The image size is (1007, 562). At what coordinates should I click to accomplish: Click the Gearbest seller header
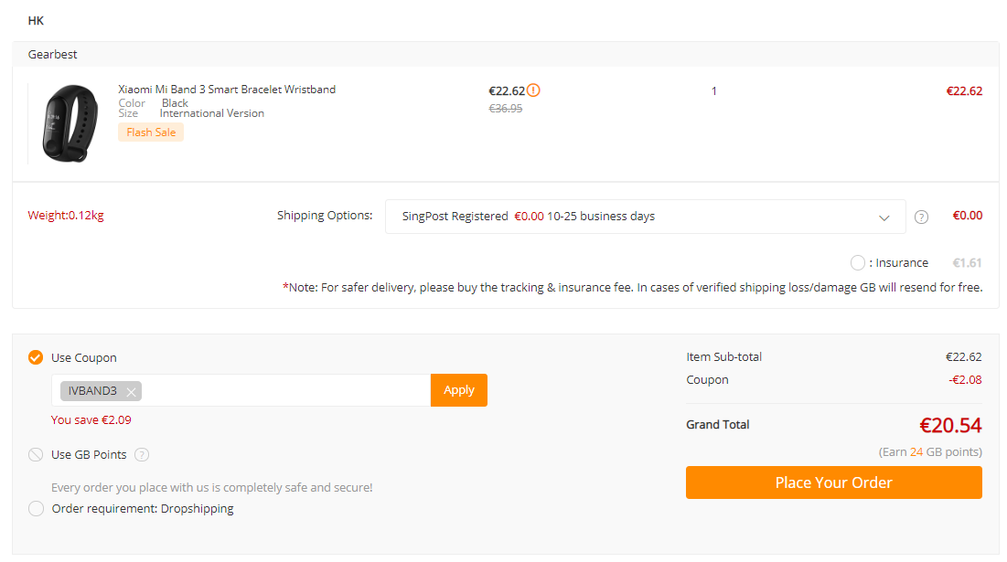pyautogui.click(x=52, y=55)
